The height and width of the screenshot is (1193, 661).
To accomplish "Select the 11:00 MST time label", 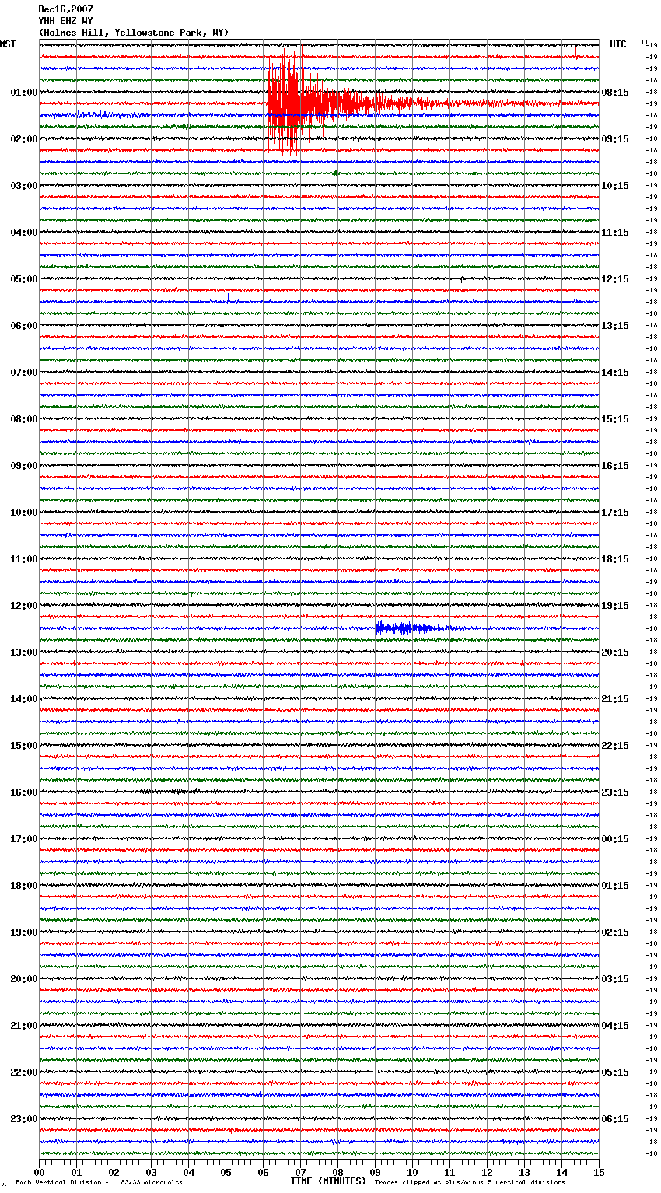I will tap(23, 559).
